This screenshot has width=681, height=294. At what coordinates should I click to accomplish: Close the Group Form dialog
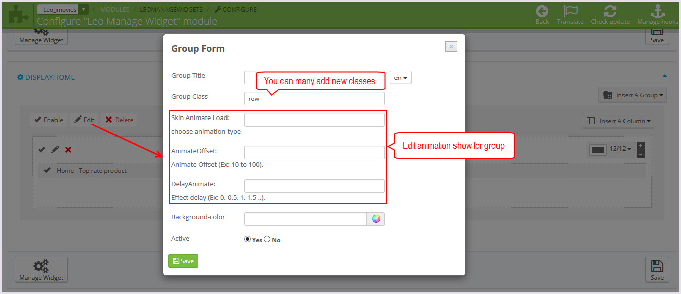click(451, 46)
